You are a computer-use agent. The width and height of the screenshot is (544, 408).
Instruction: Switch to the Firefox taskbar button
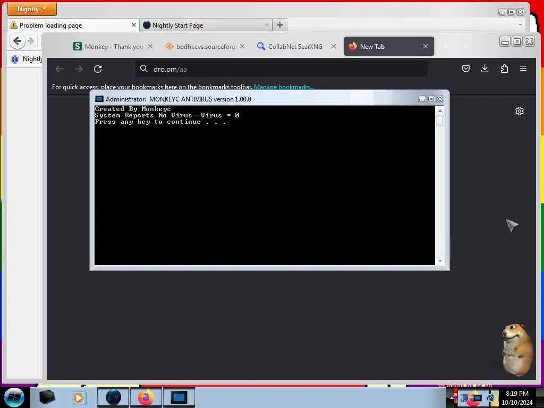[146, 397]
